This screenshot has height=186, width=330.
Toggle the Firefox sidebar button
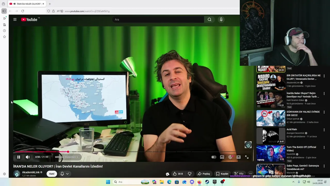tap(4, 11)
